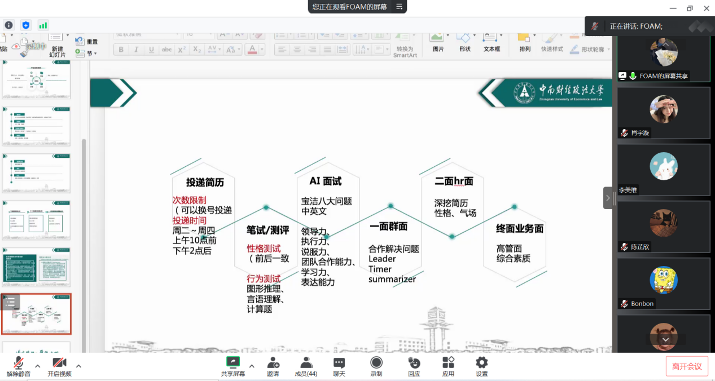The height and width of the screenshot is (381, 715).
Task: Check the green network signal icon
Action: point(43,25)
